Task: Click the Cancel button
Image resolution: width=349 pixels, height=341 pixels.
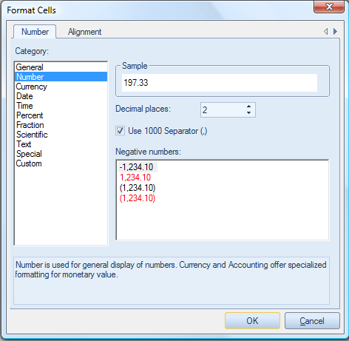Action: (312, 321)
